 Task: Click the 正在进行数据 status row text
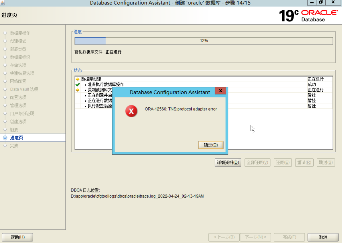pos(100,101)
